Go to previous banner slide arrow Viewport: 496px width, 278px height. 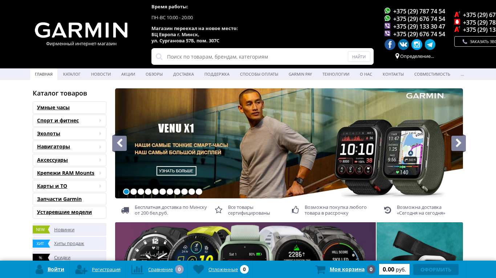(119, 143)
